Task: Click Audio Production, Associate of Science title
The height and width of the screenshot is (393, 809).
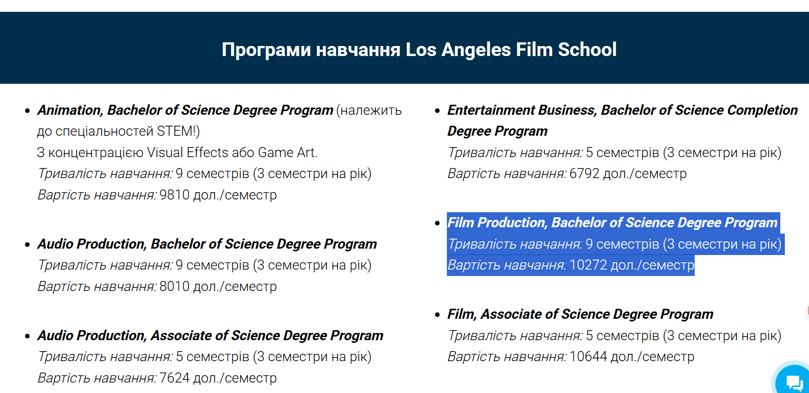Action: click(210, 336)
